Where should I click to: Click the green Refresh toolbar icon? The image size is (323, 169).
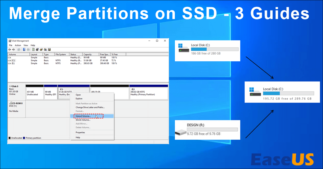pyautogui.click(x=33, y=50)
